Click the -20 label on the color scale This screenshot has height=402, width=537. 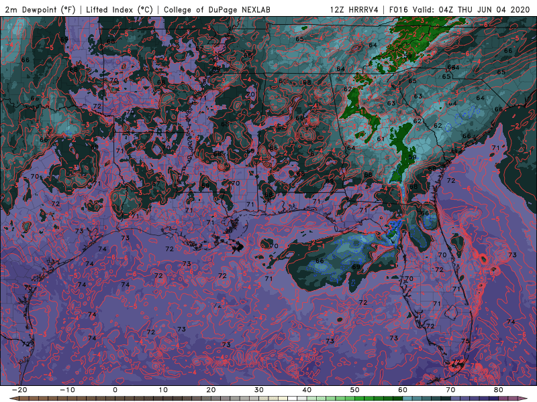click(19, 390)
